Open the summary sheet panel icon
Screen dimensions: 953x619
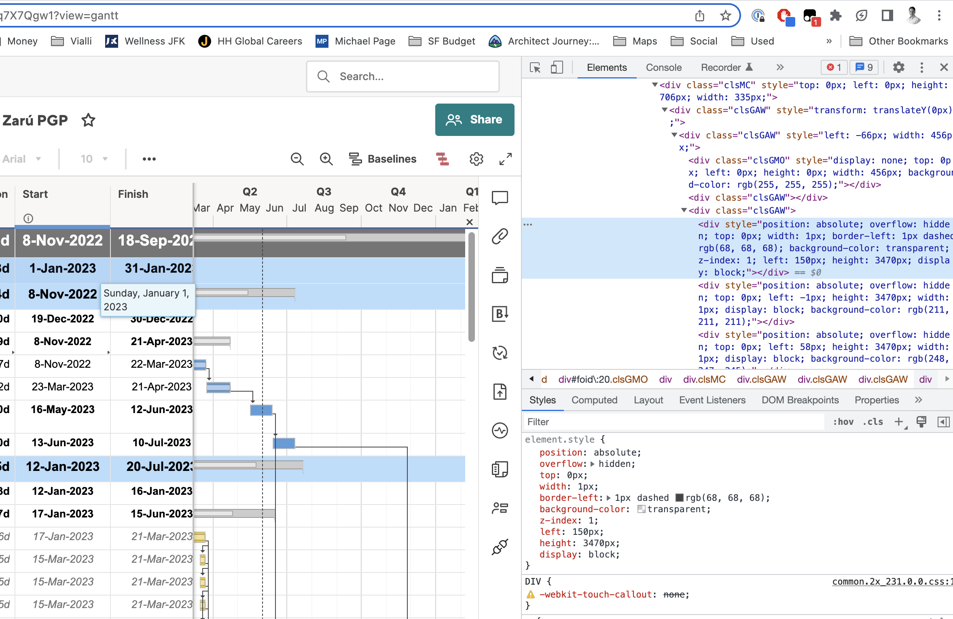(x=500, y=469)
